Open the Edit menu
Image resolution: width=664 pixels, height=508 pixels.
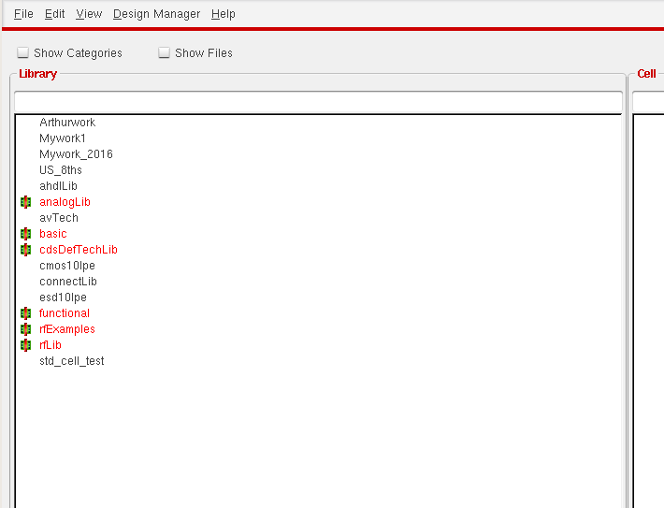click(x=54, y=14)
